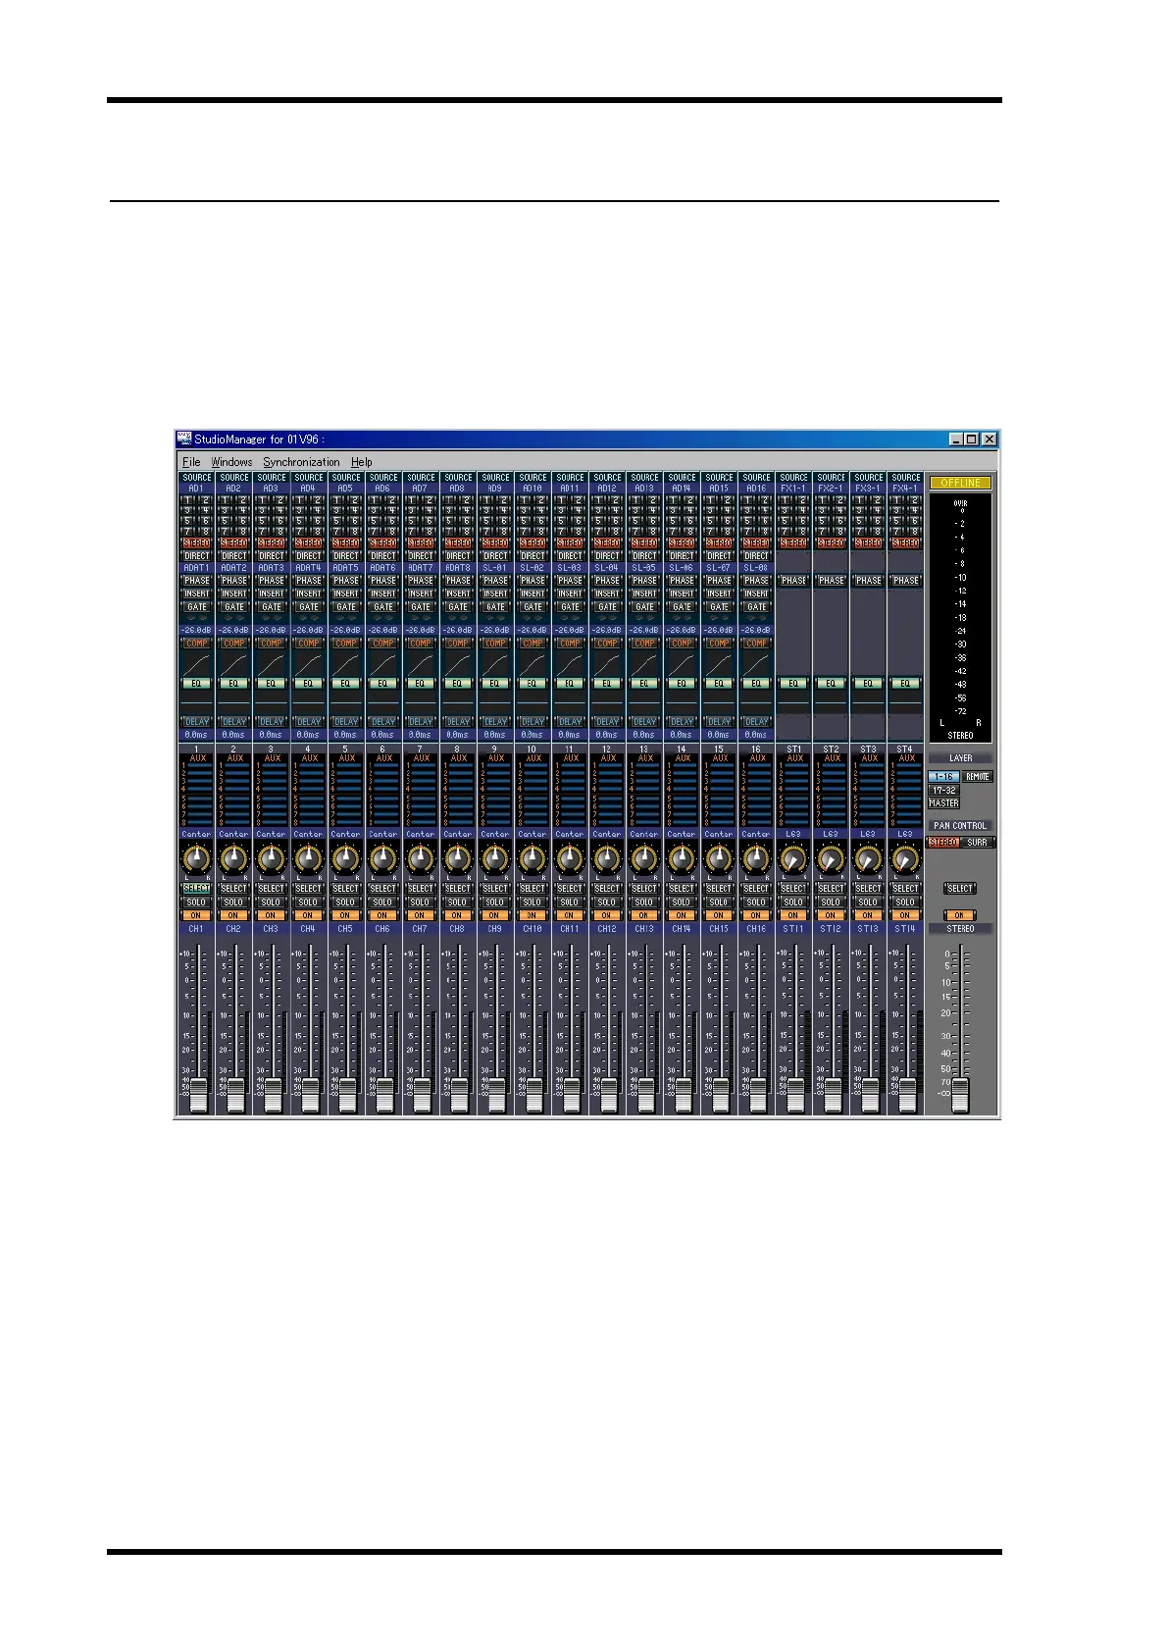Toggle STEREO routing on channel AD1
The height and width of the screenshot is (1652, 1167).
point(196,542)
